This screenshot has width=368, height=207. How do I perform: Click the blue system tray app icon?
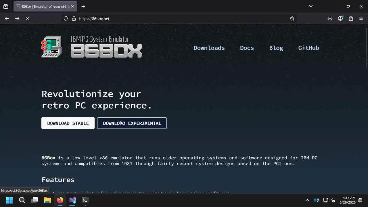click(317, 200)
